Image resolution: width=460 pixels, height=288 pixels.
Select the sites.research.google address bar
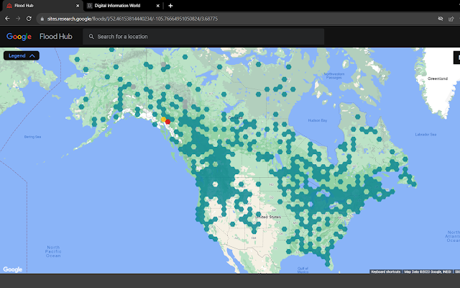[x=132, y=19]
